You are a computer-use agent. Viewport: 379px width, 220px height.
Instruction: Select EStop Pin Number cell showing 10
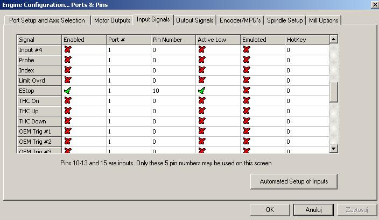pyautogui.click(x=173, y=91)
